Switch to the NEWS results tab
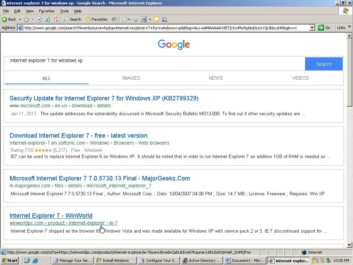The height and width of the screenshot is (265, 353). click(x=216, y=78)
